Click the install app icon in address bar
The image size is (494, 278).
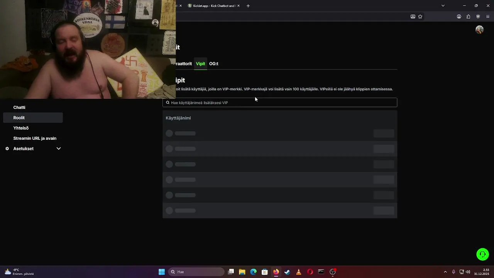click(413, 17)
